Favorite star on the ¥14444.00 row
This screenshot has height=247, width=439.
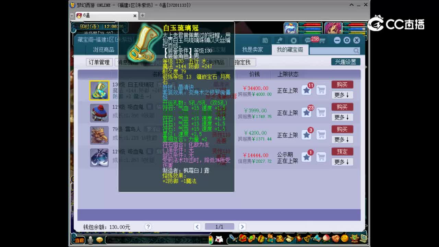[x=306, y=157]
